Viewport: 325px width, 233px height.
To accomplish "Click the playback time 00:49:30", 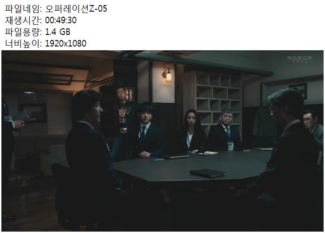I will click(x=61, y=20).
